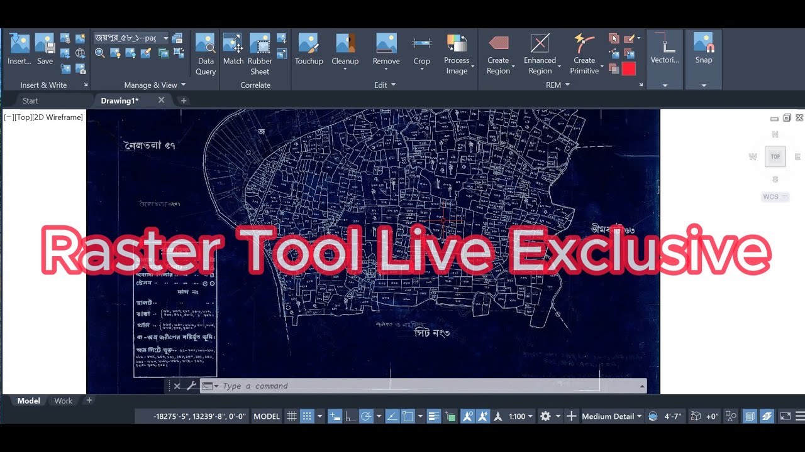Click the Create Primitive tool
Image resolution: width=805 pixels, height=452 pixels.
[585, 54]
